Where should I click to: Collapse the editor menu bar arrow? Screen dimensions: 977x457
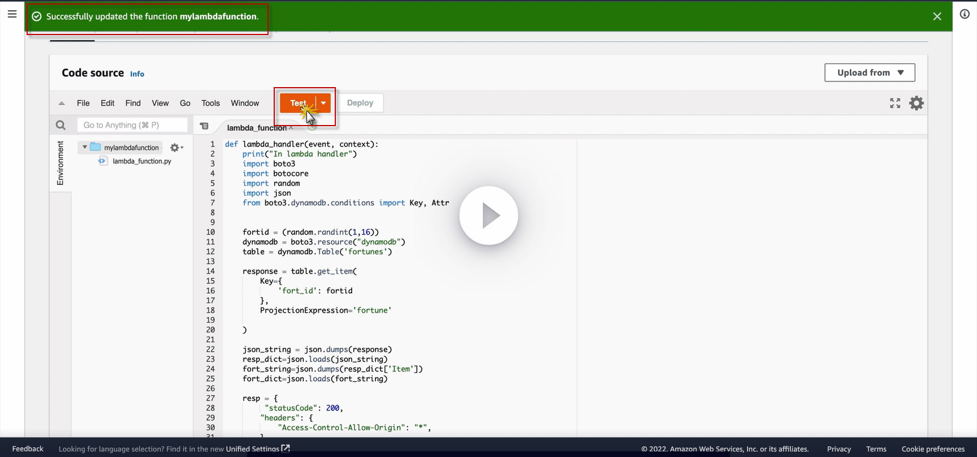pos(62,103)
